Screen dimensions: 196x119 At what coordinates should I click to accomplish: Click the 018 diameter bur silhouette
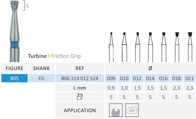(177, 47)
